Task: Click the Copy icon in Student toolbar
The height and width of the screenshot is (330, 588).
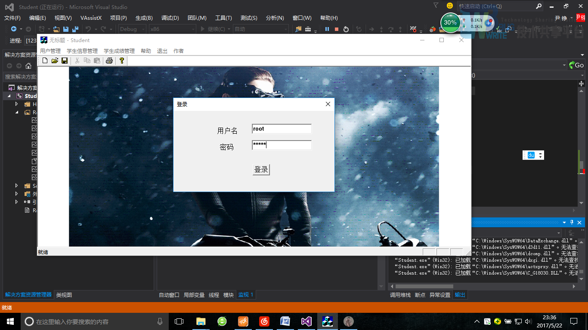Action: (87, 61)
